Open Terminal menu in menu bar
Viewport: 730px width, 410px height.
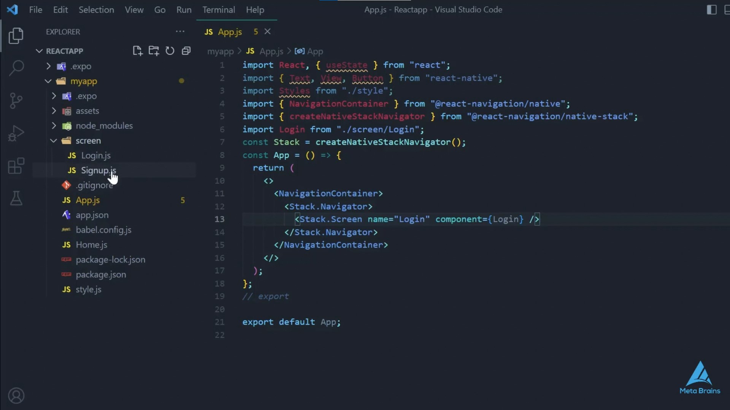[219, 9]
